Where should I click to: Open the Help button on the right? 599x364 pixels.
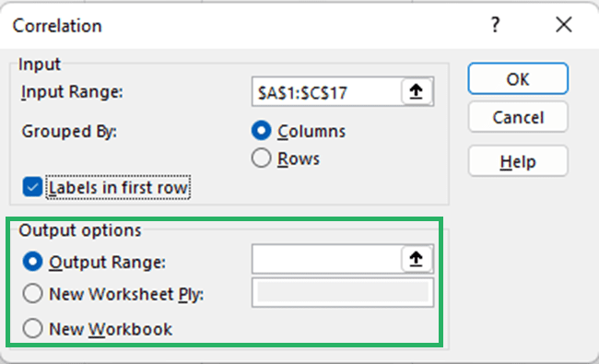point(518,161)
